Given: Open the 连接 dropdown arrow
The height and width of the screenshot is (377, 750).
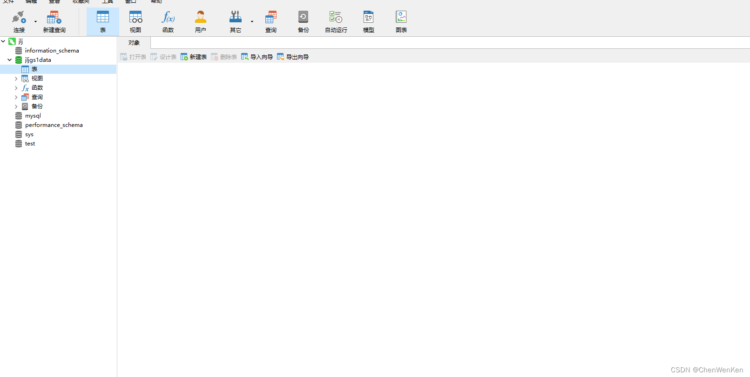Looking at the screenshot, I should point(35,22).
